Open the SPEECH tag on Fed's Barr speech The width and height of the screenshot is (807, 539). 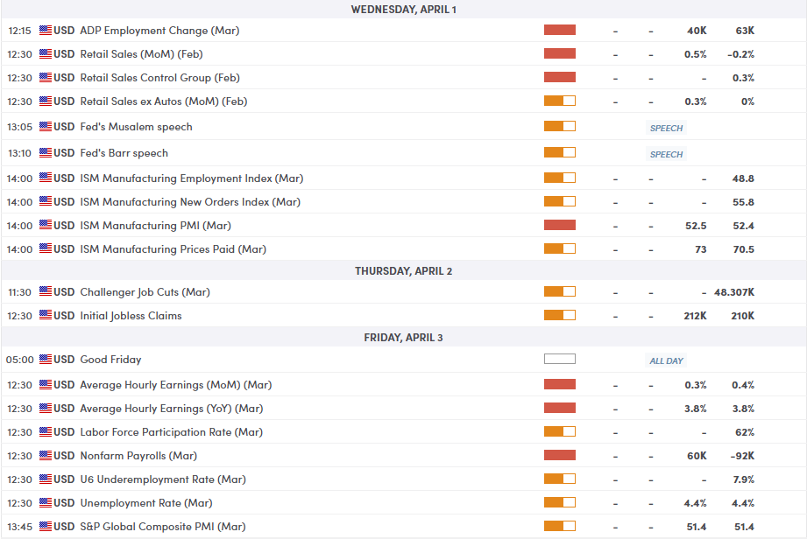click(666, 154)
